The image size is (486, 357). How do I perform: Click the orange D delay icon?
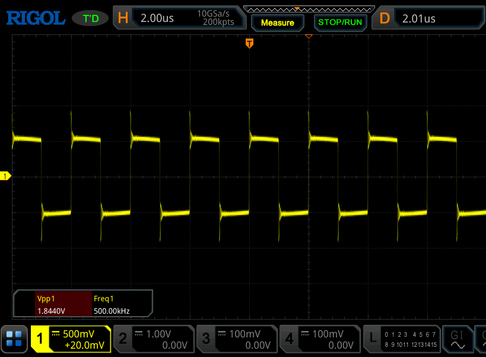[x=385, y=18]
